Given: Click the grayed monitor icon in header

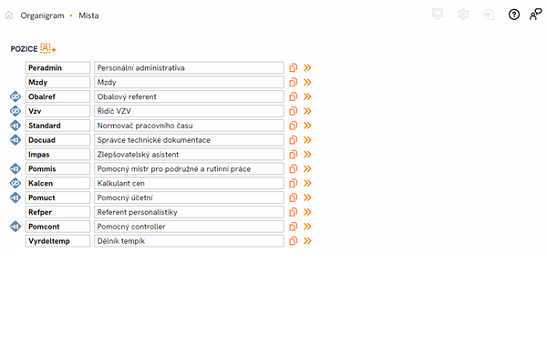Looking at the screenshot, I should pyautogui.click(x=437, y=15).
